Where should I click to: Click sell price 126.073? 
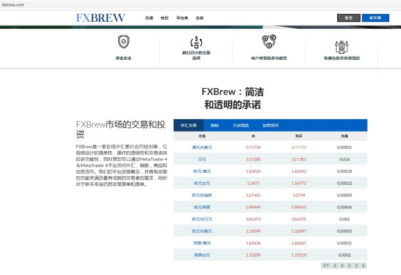coord(253,219)
